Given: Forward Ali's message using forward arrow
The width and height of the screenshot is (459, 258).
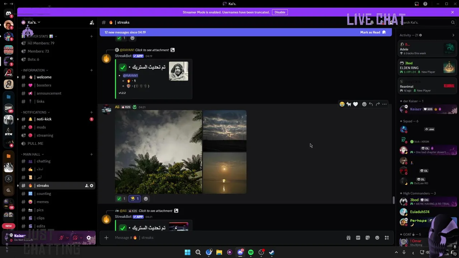Looking at the screenshot, I should point(378,104).
